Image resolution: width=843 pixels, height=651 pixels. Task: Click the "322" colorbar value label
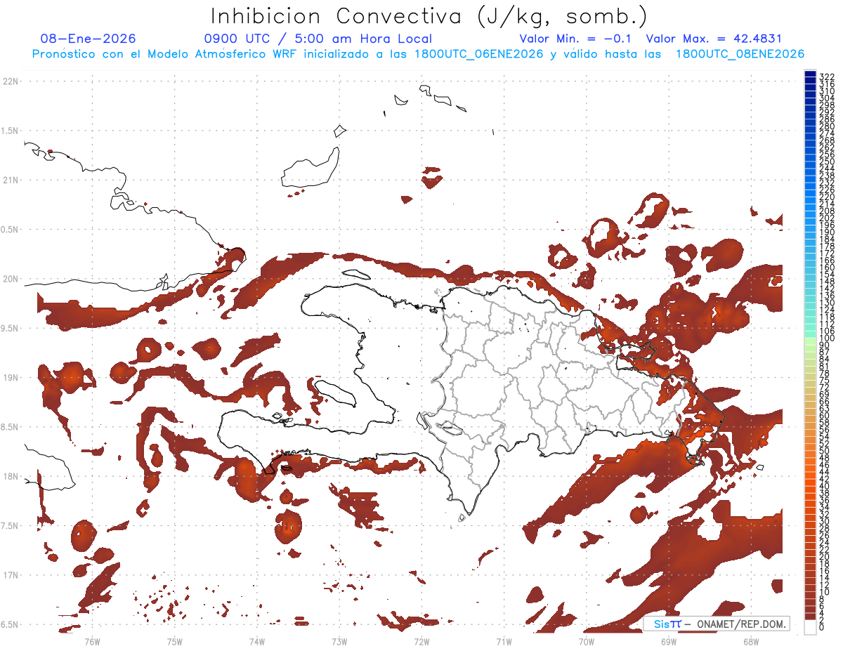pyautogui.click(x=827, y=76)
